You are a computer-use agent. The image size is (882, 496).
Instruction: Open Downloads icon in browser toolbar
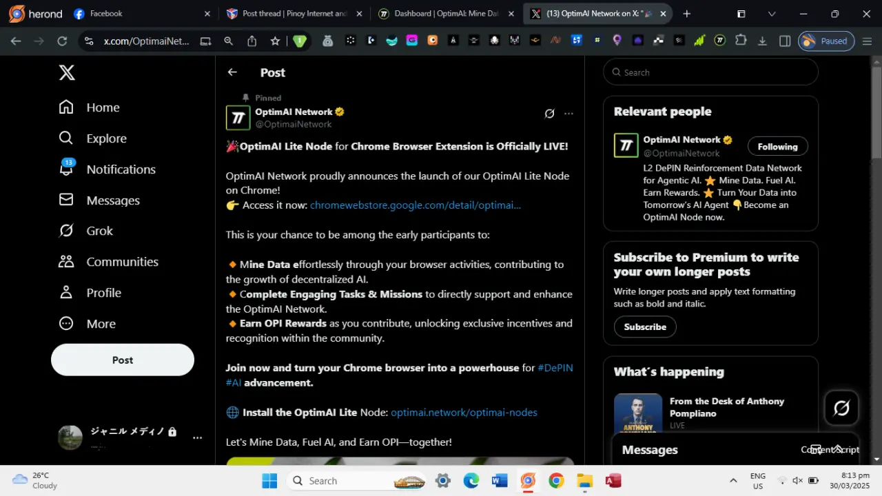coord(763,41)
